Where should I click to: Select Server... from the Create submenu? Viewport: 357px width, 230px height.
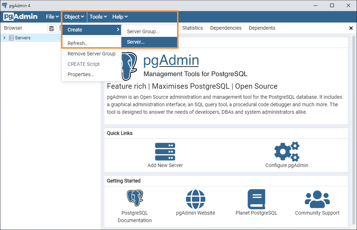pyautogui.click(x=136, y=42)
